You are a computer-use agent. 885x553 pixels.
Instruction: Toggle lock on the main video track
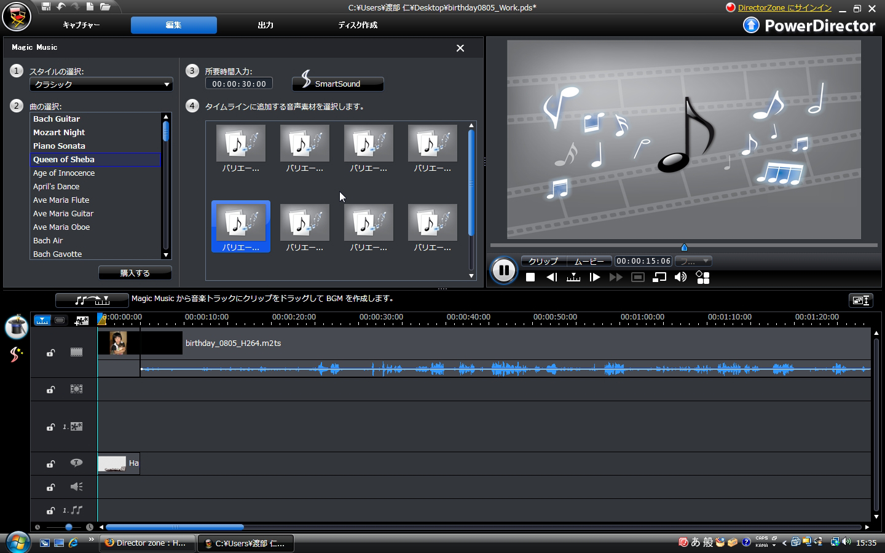50,353
